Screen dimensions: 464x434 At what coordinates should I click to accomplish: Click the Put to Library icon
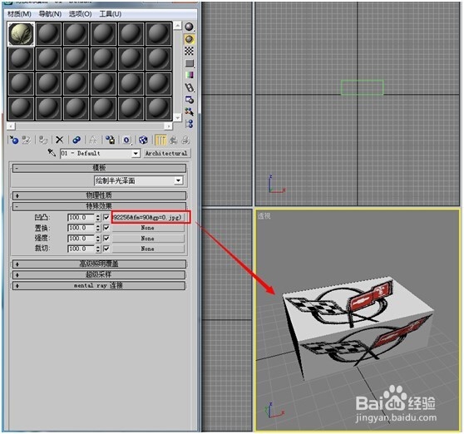tap(110, 140)
